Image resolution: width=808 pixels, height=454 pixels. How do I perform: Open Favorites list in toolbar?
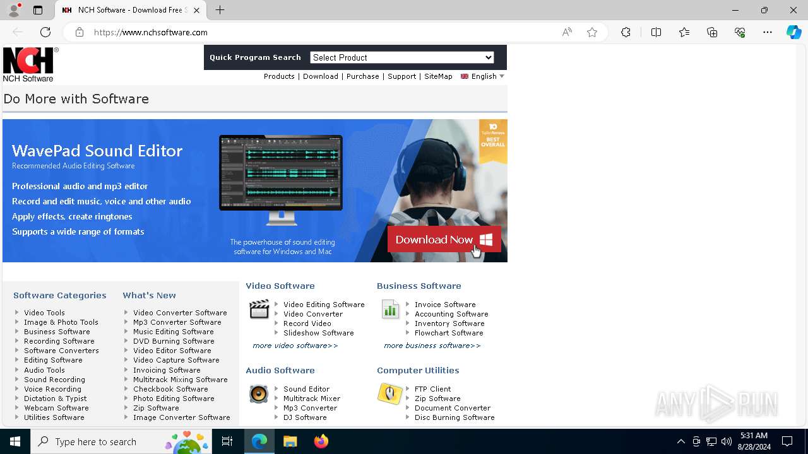click(684, 32)
